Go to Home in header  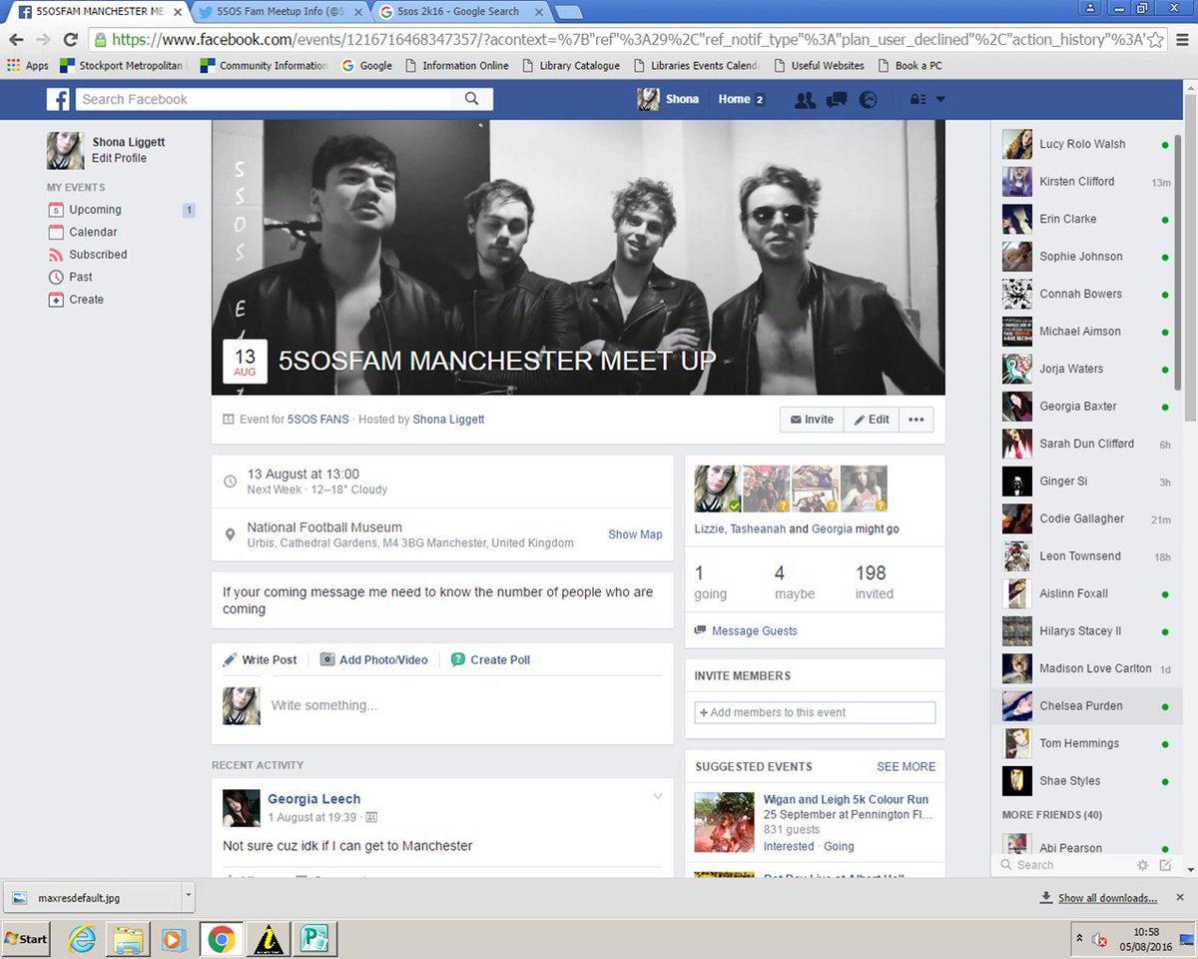(x=734, y=99)
